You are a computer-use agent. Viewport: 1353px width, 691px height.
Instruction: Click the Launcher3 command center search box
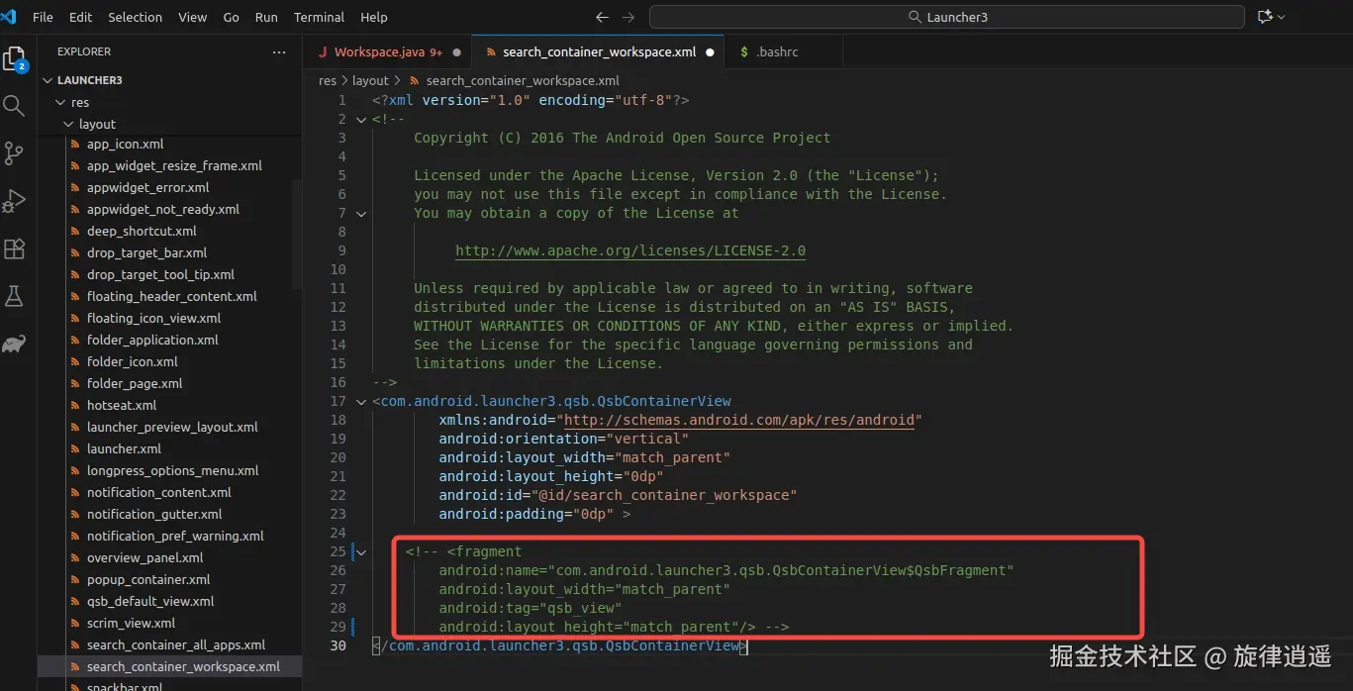[x=946, y=17]
